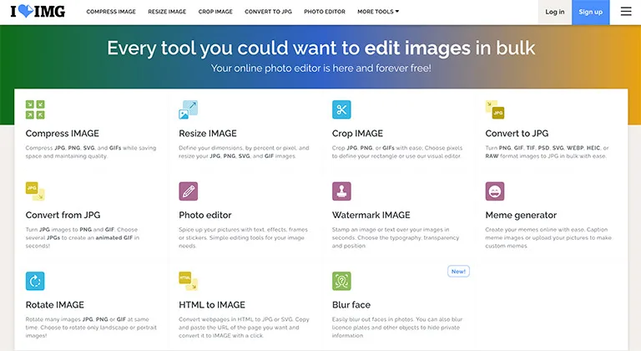Click the New! badge on Blur face
The height and width of the screenshot is (351, 641).
point(458,271)
